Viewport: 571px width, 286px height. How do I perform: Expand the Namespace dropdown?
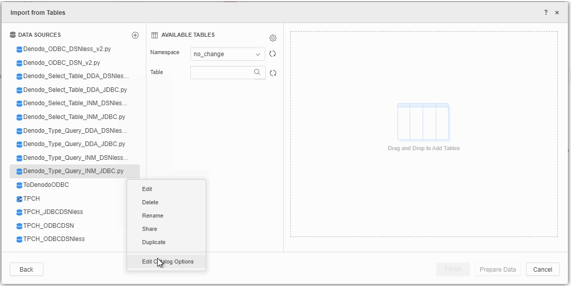tap(257, 54)
